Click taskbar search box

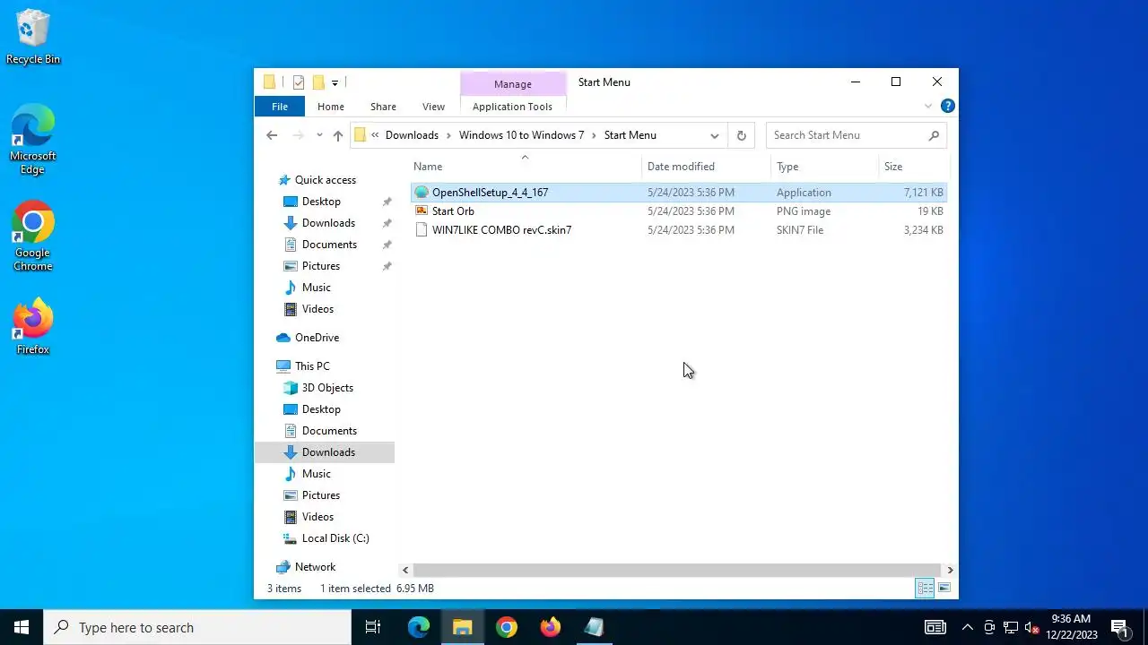(x=197, y=627)
